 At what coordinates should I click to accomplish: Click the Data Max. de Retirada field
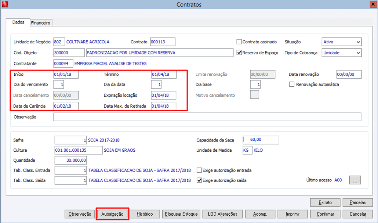[x=164, y=106]
